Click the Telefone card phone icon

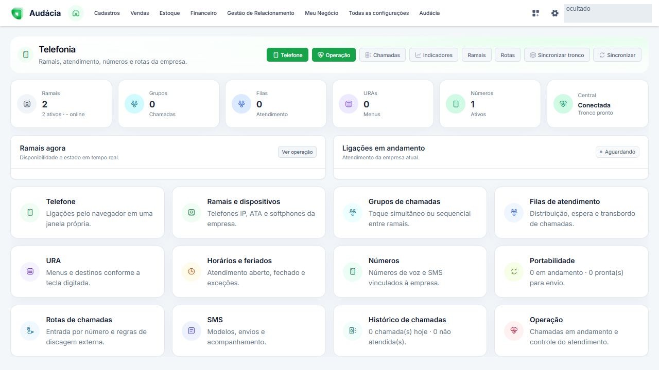(30, 212)
